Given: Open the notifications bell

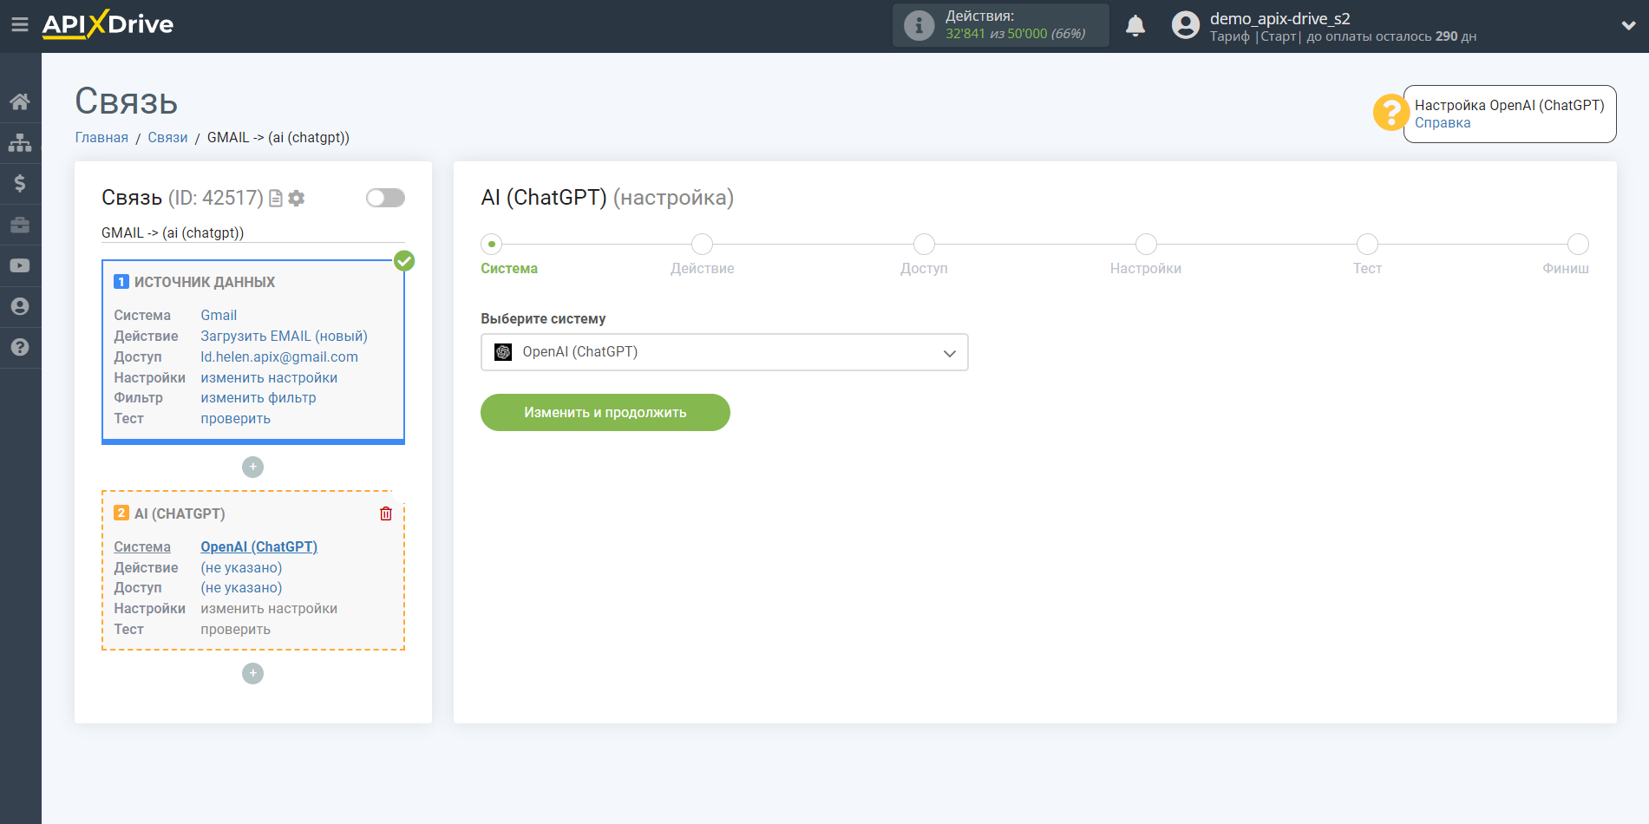Looking at the screenshot, I should coord(1135,25).
